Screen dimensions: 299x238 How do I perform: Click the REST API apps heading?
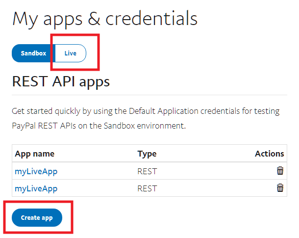pos(61,82)
